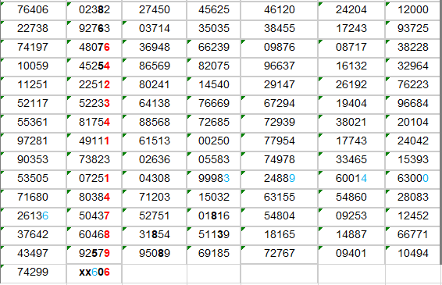This screenshot has height=285, width=442.
Task: Select cell with 38228
Action: [412, 48]
